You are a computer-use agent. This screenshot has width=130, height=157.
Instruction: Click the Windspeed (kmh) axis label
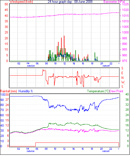pyautogui.click(x=21, y=2)
